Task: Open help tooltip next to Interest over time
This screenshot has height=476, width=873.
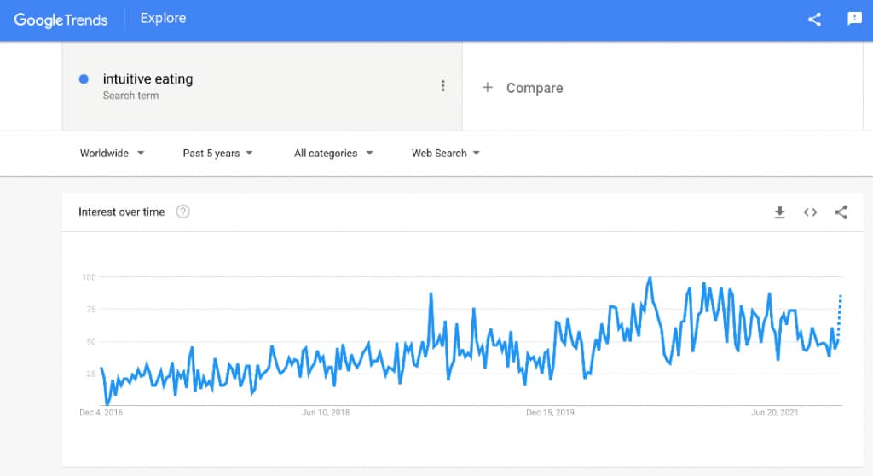Action: coord(182,212)
